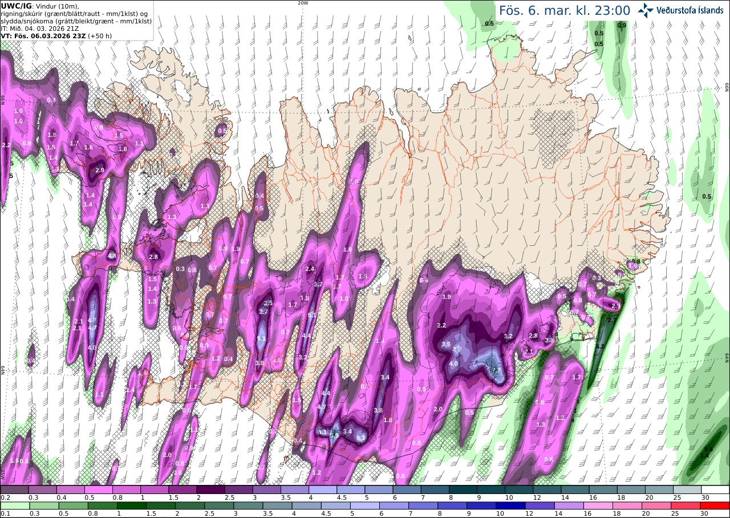
Task: Click the Veðurstofa Íslands logo icon
Action: point(646,10)
